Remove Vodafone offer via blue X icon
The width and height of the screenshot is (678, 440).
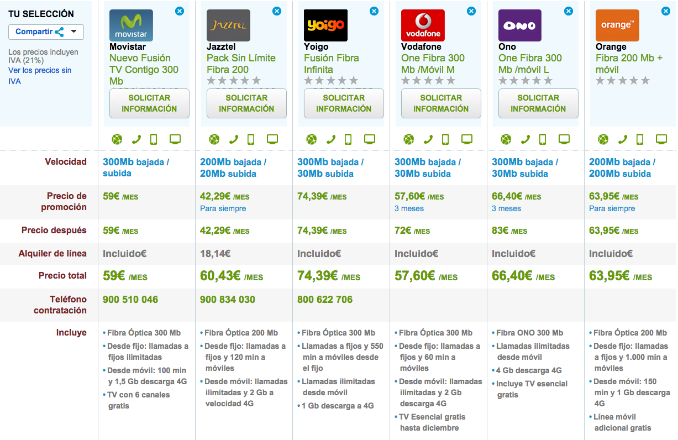(471, 11)
